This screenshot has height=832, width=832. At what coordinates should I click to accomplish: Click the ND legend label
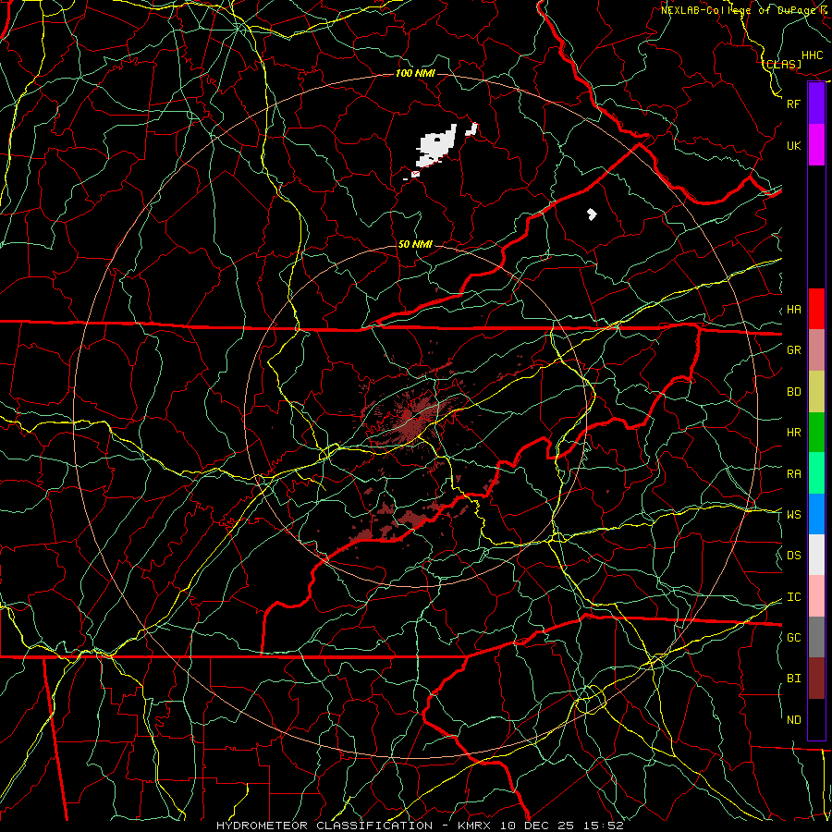point(794,720)
